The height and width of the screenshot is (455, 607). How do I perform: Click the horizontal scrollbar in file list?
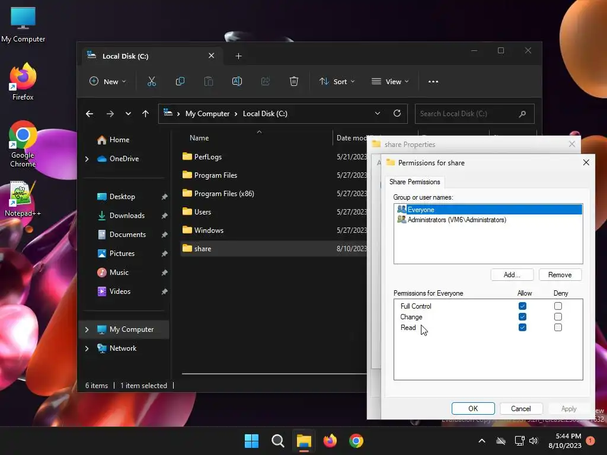274,374
